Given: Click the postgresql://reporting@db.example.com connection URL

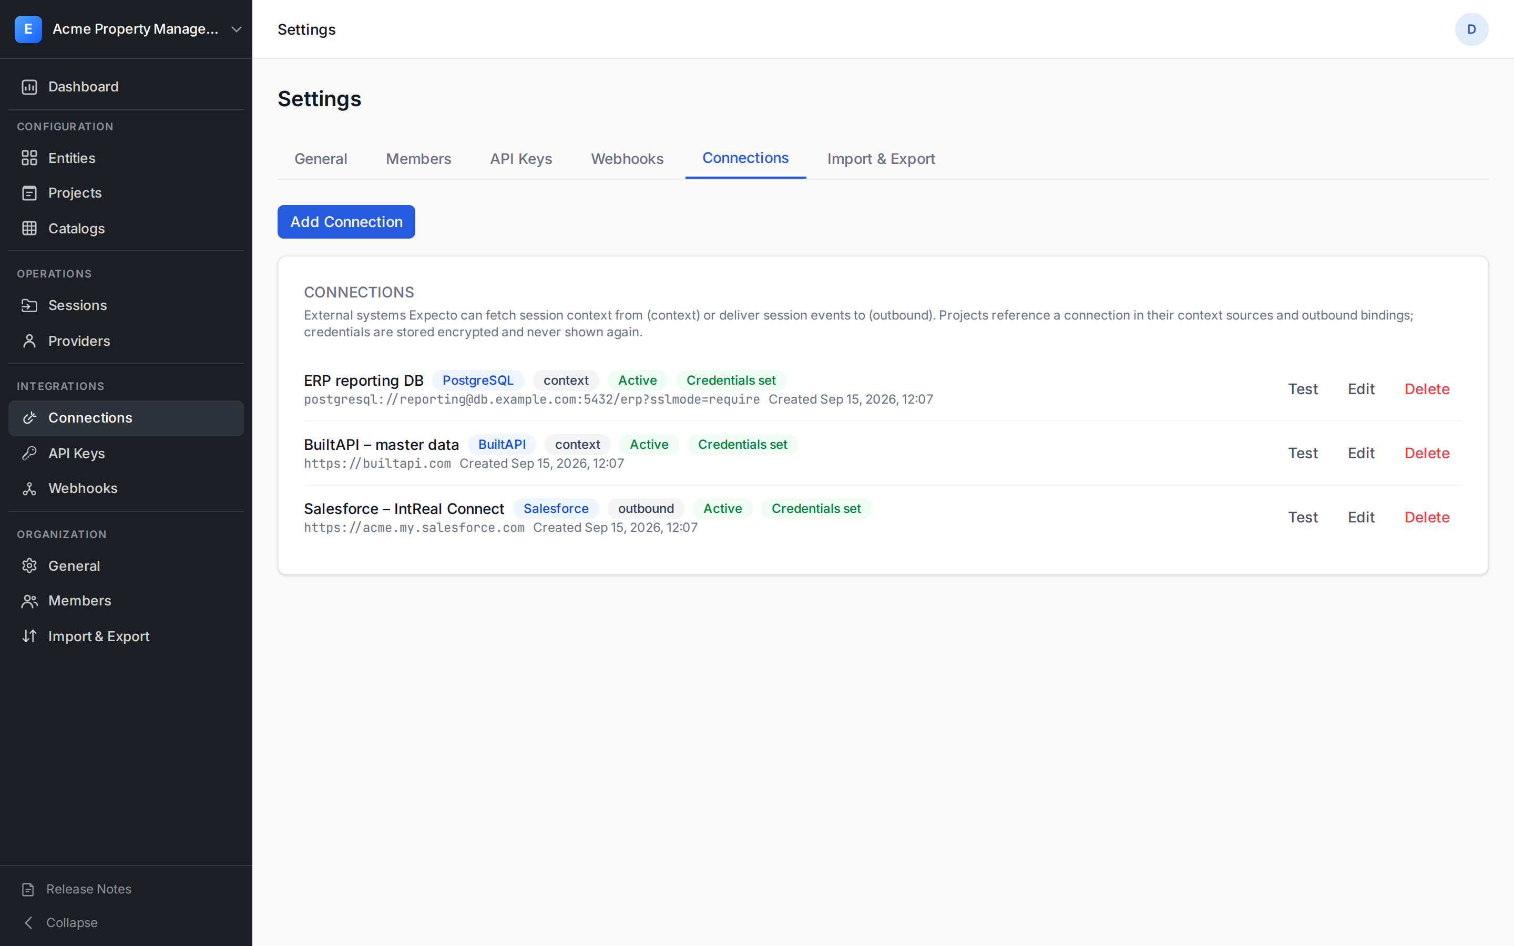Looking at the screenshot, I should (x=532, y=399).
